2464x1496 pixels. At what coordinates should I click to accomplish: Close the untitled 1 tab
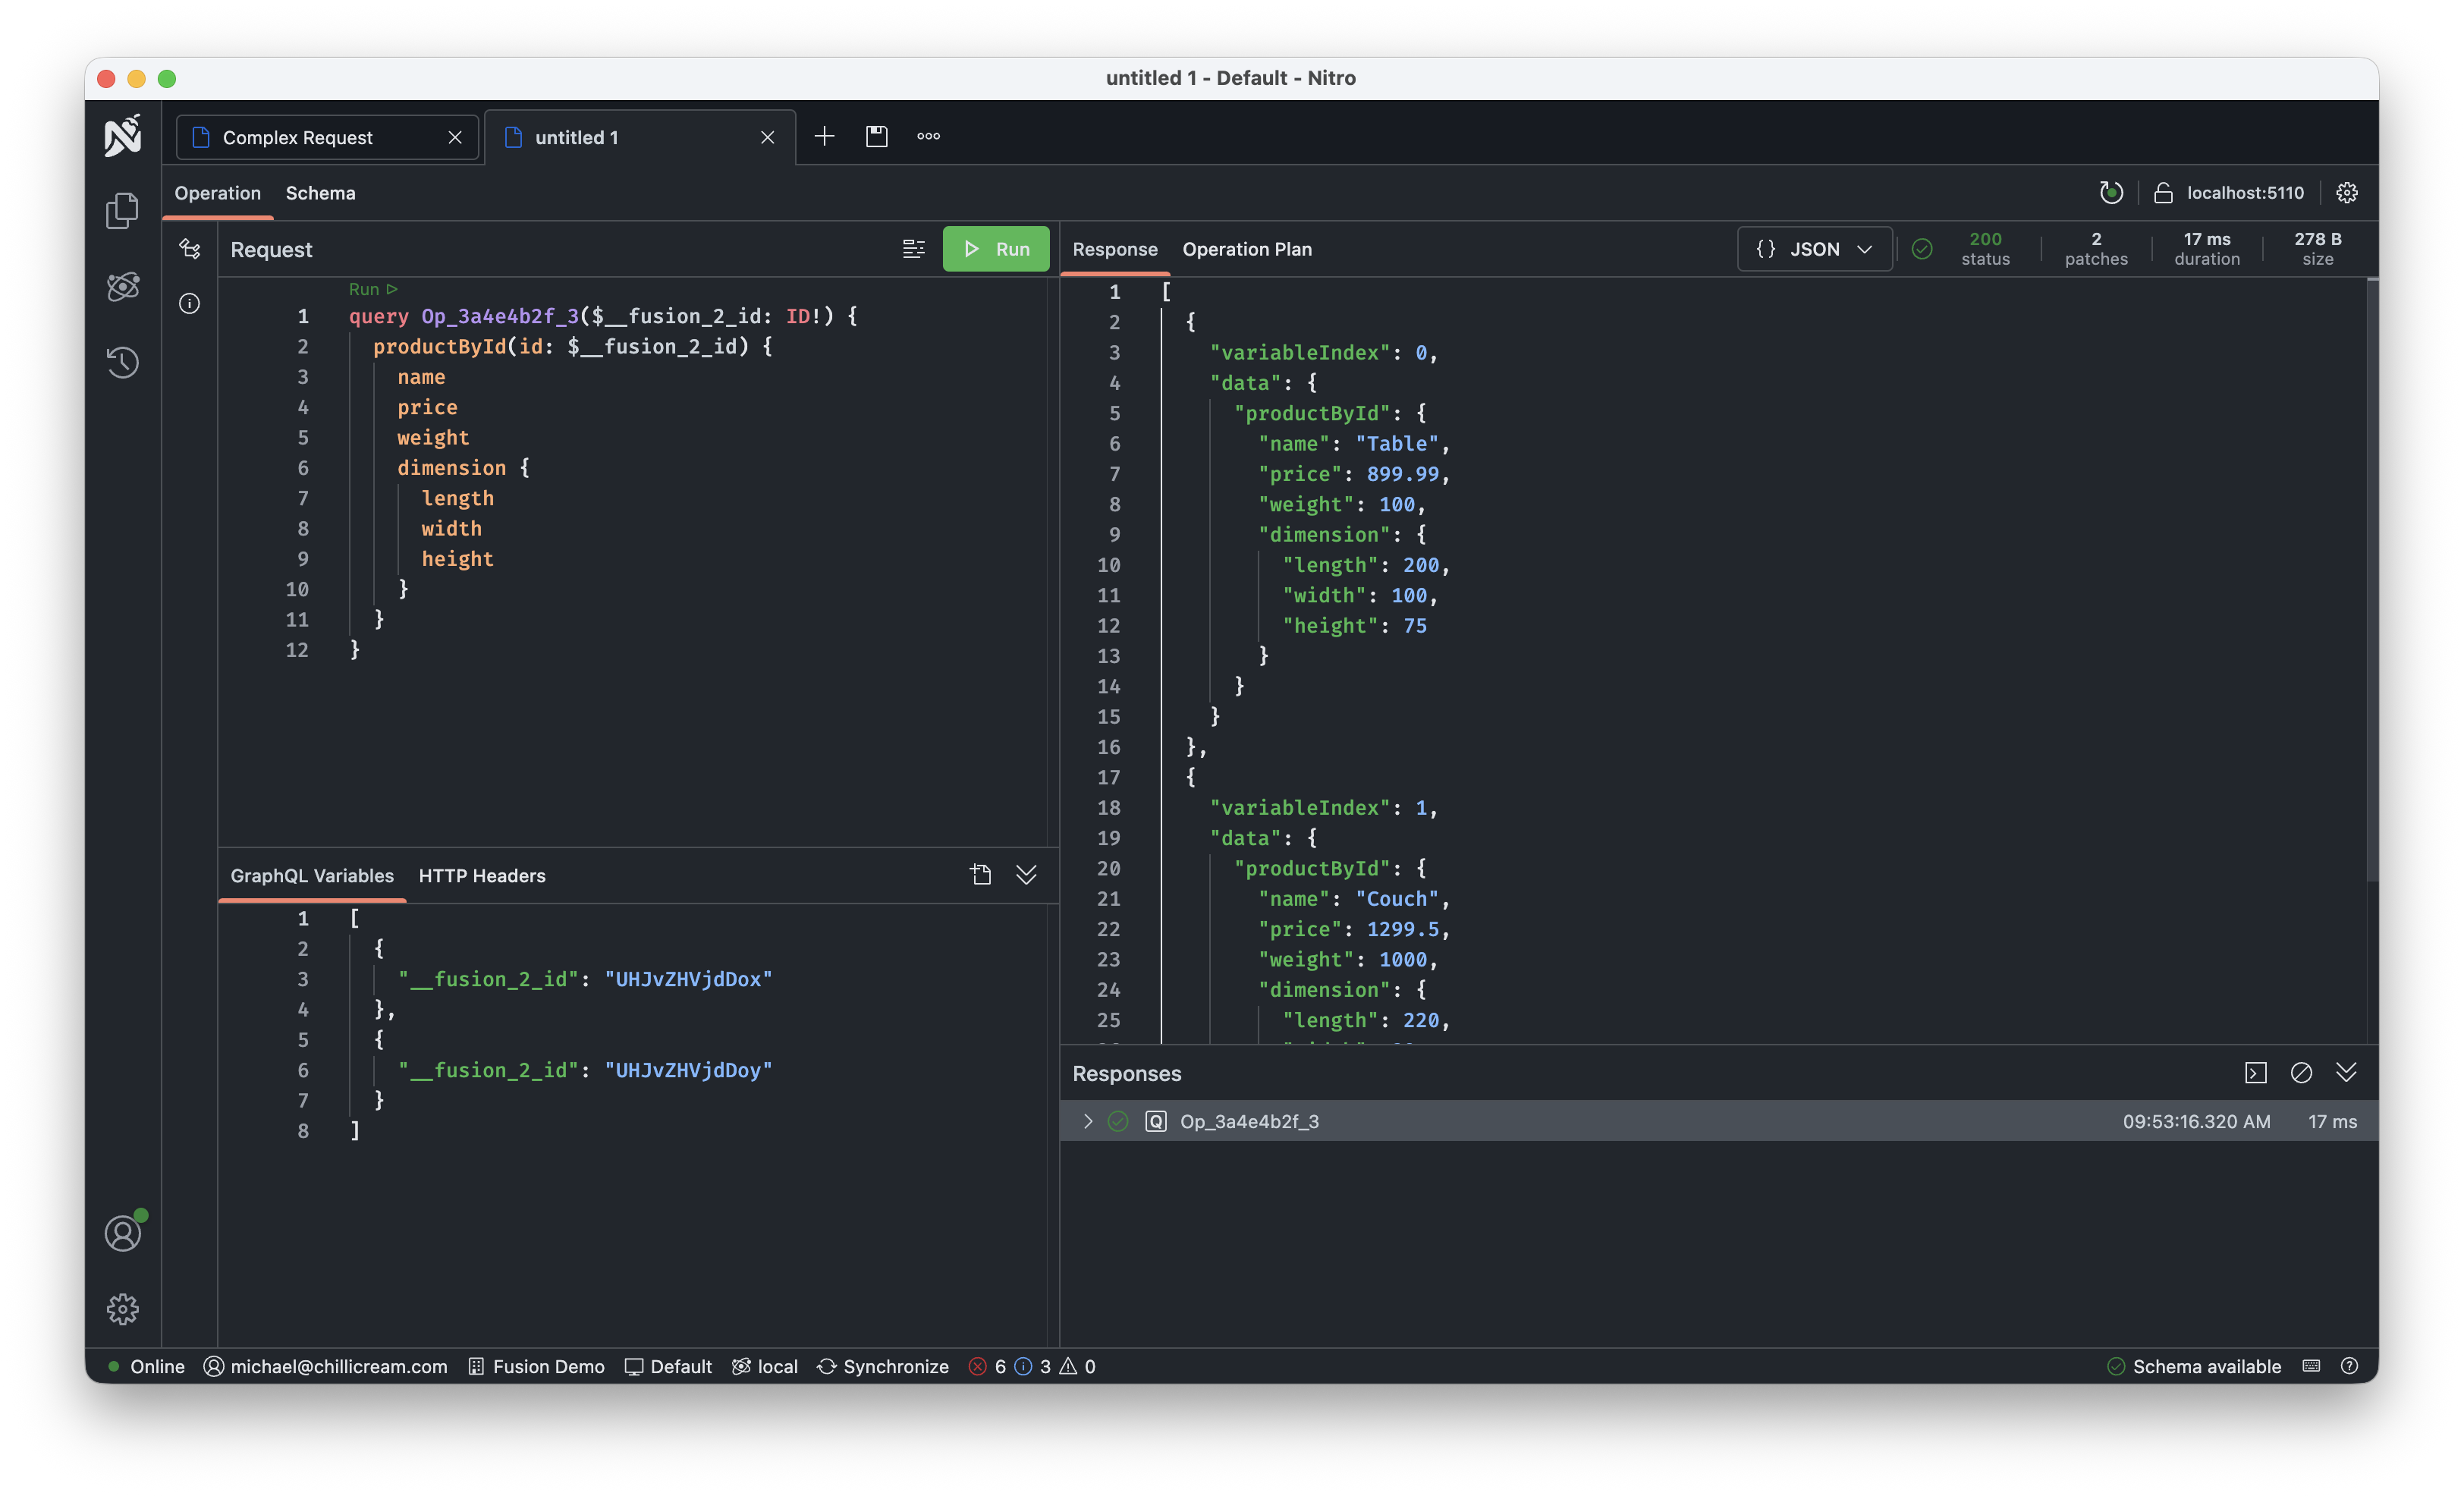(768, 137)
